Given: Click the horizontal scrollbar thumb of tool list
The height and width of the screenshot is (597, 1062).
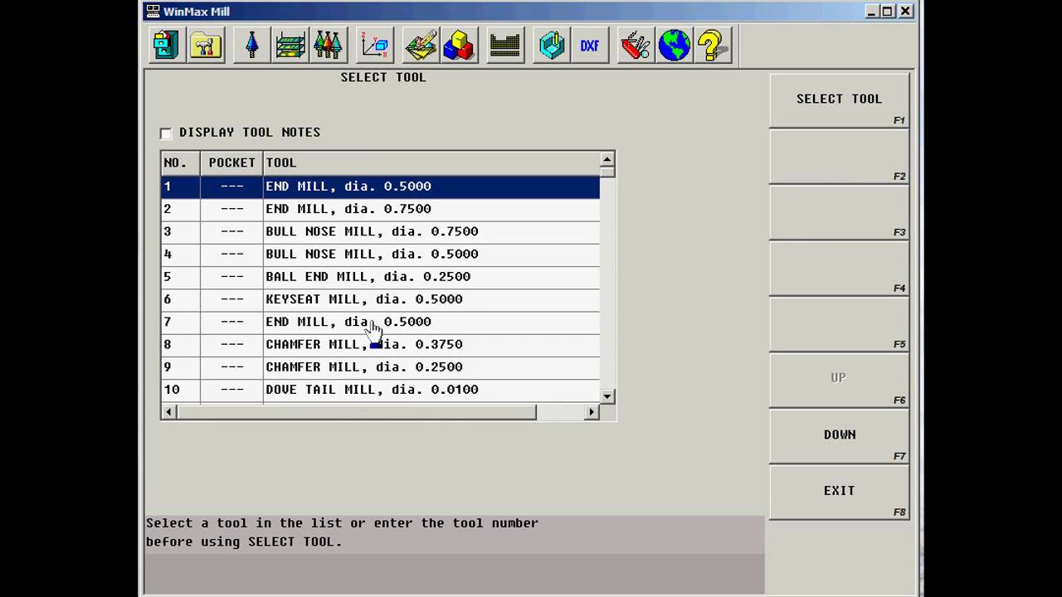Looking at the screenshot, I should (356, 411).
